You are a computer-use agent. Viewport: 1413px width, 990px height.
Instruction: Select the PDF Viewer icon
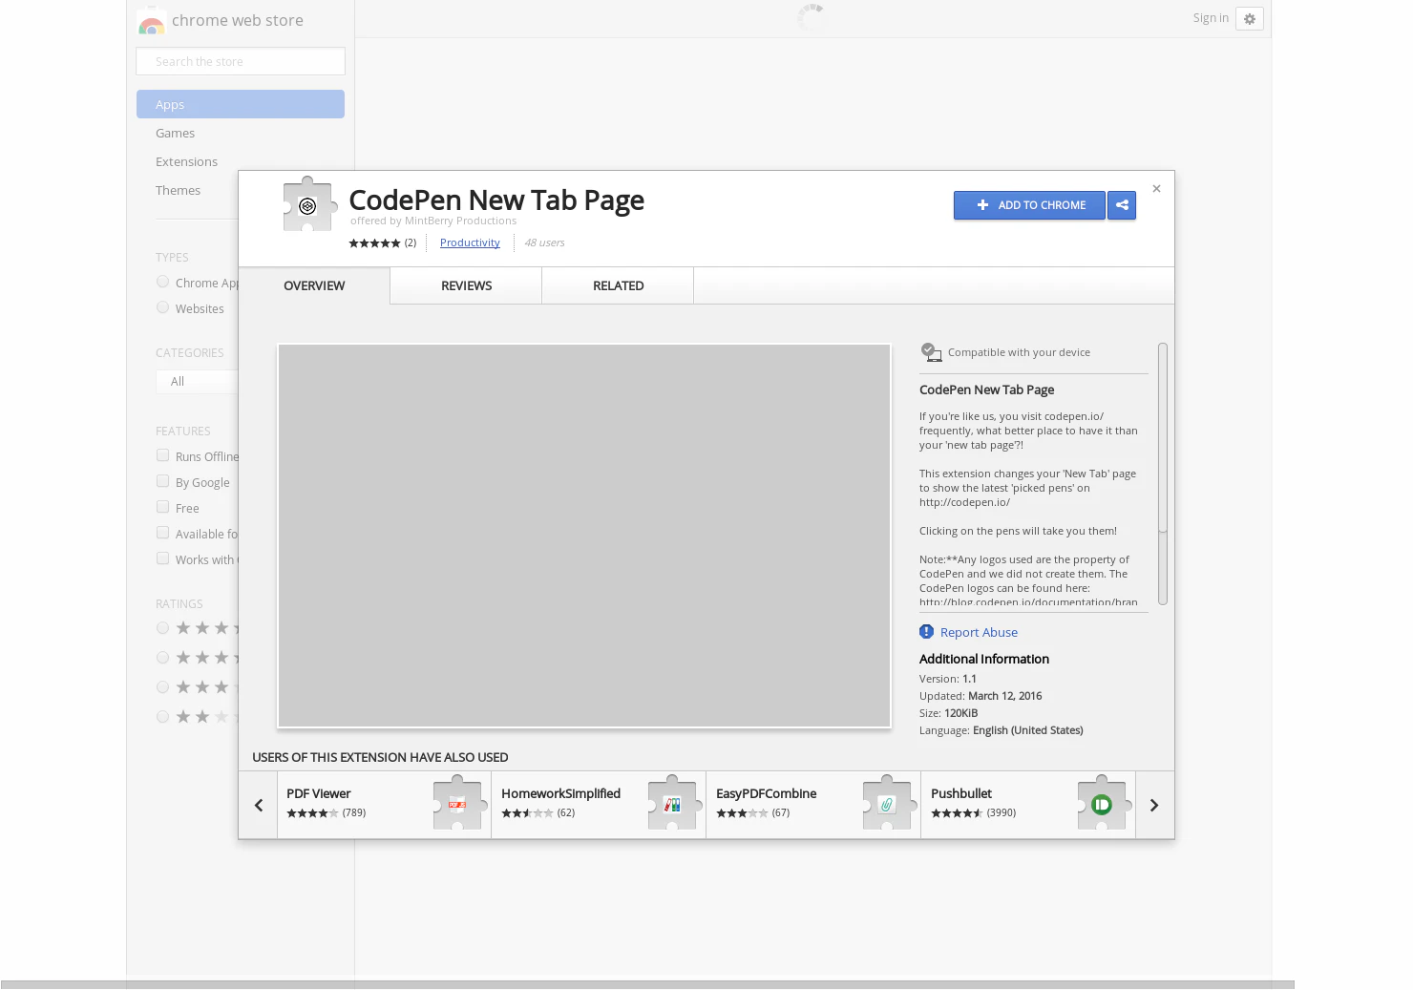point(458,804)
